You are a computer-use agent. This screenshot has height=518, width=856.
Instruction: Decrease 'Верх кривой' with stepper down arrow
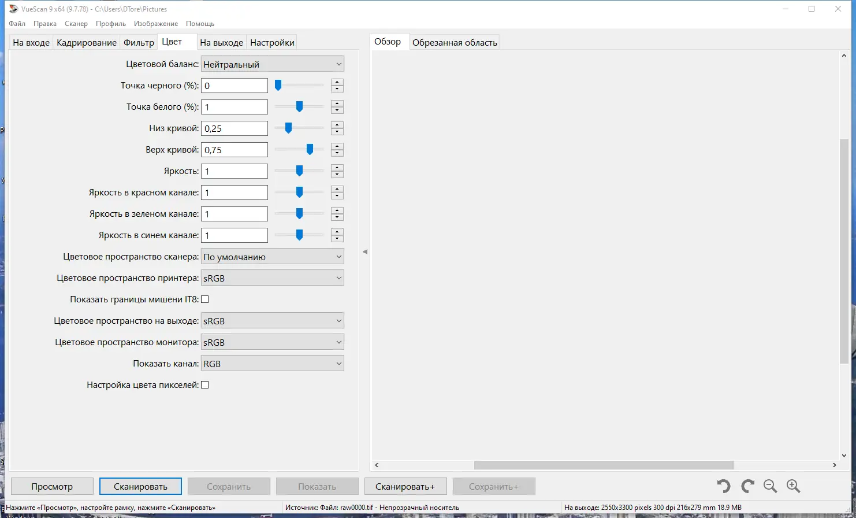coord(337,153)
